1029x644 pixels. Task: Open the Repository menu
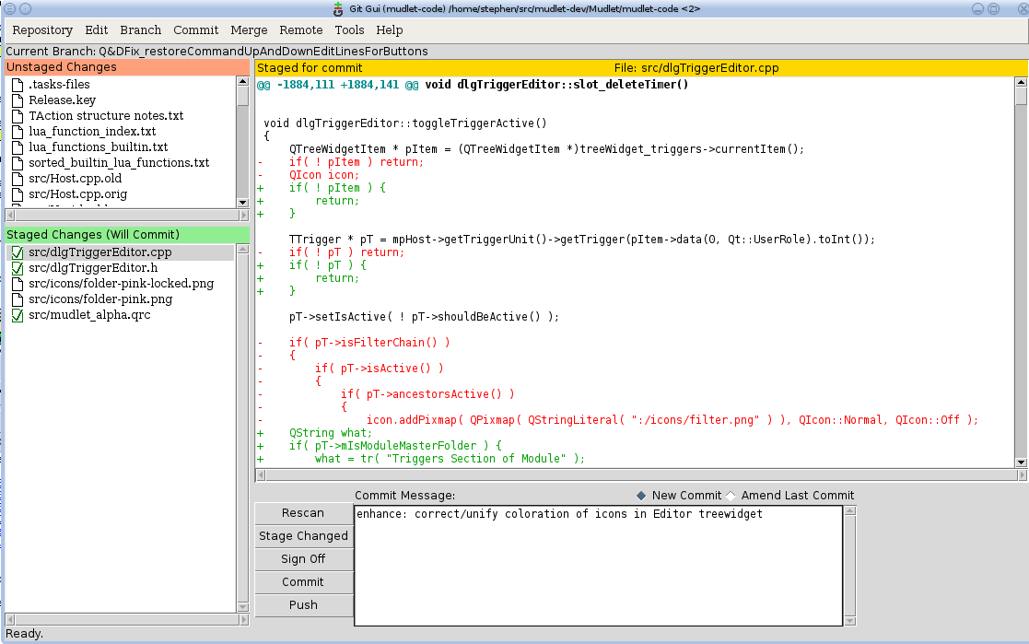[42, 30]
